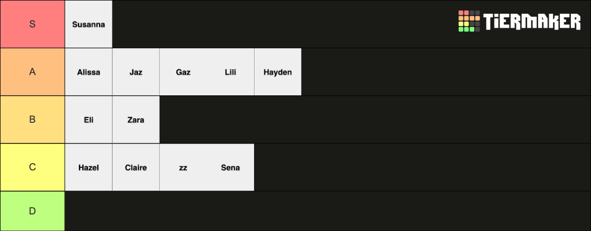The width and height of the screenshot is (591, 231).
Task: Select the Susanna tile in S tier
Action: pyautogui.click(x=89, y=24)
